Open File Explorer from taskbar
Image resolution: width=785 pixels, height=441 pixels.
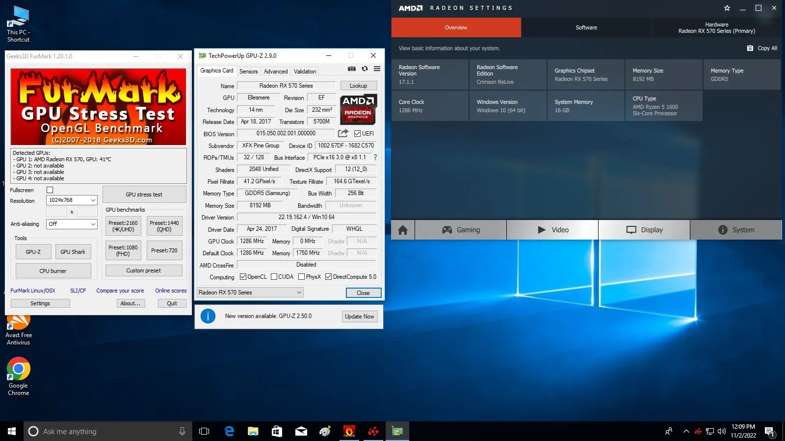pos(253,431)
